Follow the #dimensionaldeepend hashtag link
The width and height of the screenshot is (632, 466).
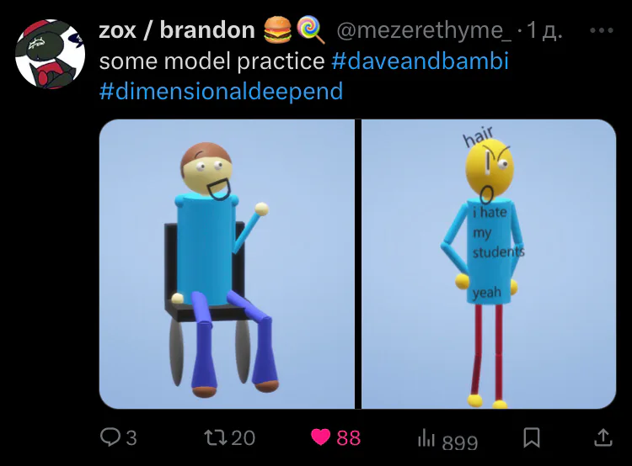(x=221, y=92)
